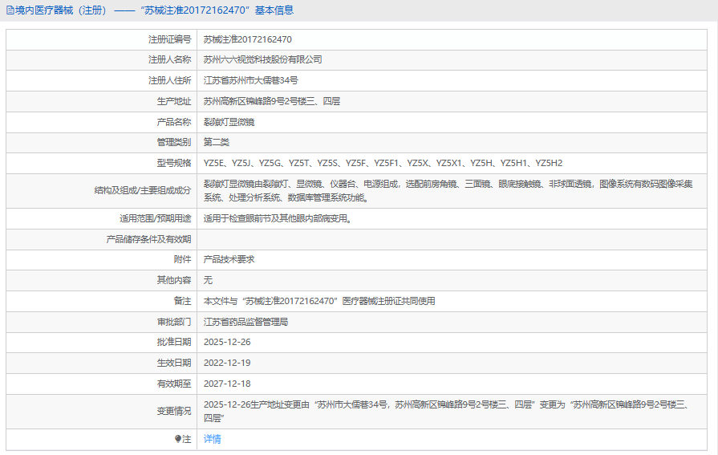Click the 注册证编号 label
The image size is (718, 455).
pyautogui.click(x=169, y=39)
